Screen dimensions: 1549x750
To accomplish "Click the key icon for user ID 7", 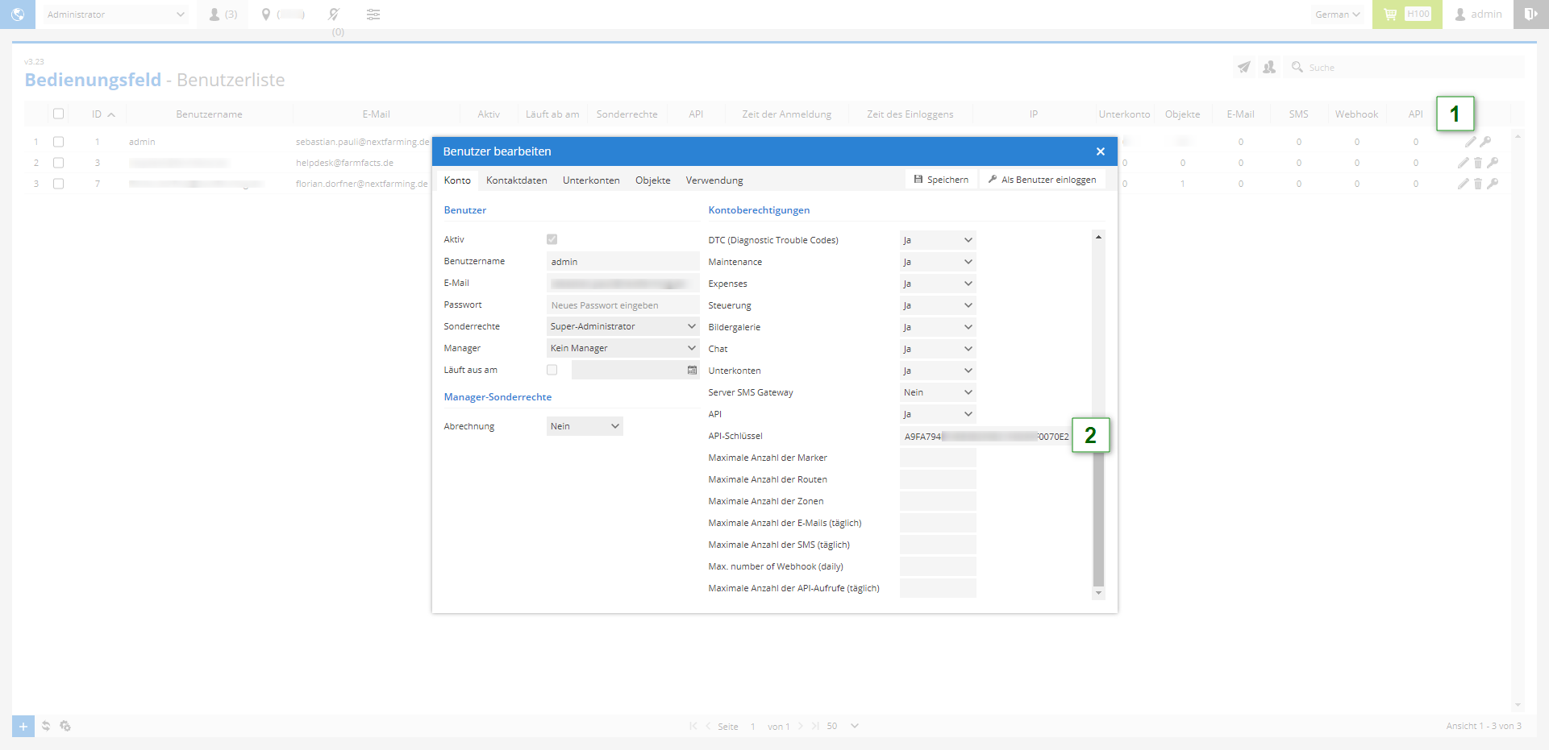I will 1493,184.
